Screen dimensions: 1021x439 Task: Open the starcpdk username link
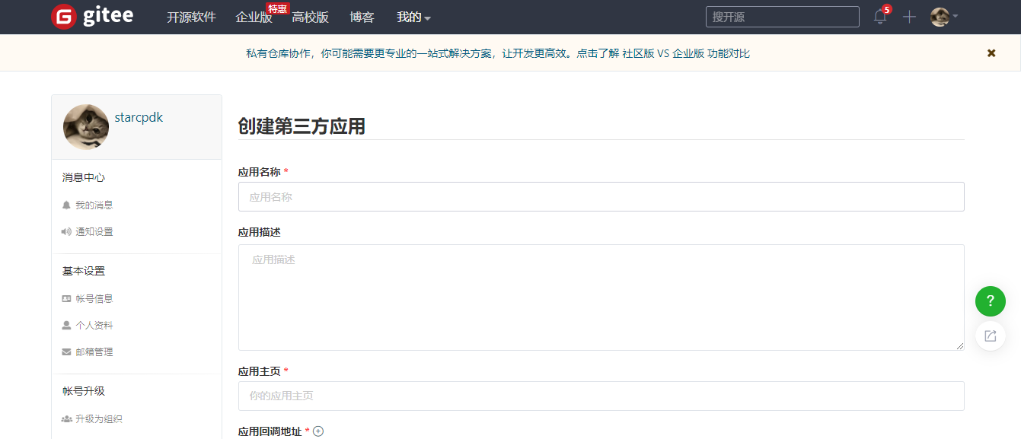click(x=139, y=117)
